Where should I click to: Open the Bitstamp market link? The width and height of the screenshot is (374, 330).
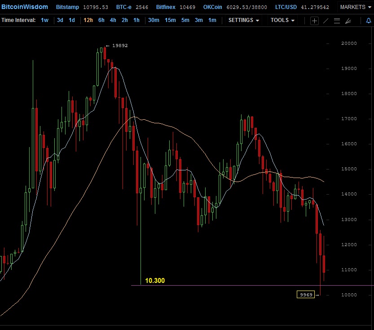[x=67, y=7]
